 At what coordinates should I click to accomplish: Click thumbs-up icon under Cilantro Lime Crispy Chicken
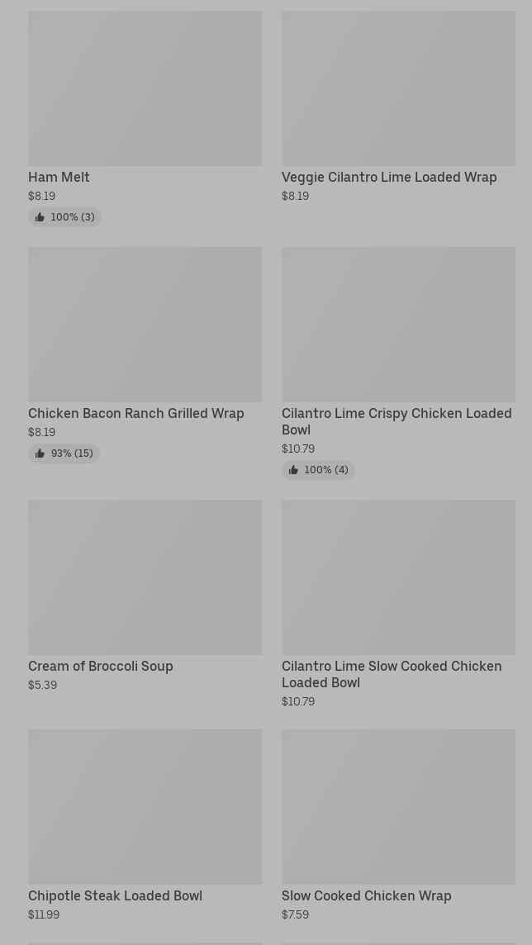(x=293, y=470)
